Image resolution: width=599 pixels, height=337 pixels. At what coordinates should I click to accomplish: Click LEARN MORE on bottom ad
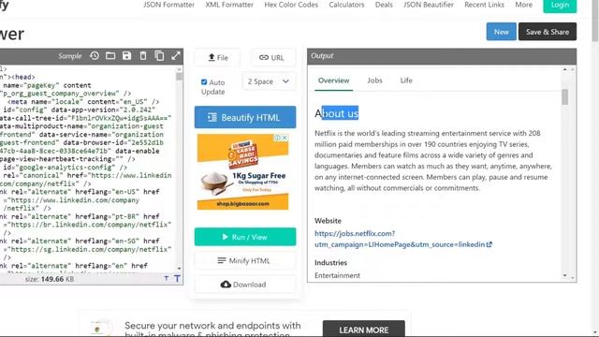[364, 329]
